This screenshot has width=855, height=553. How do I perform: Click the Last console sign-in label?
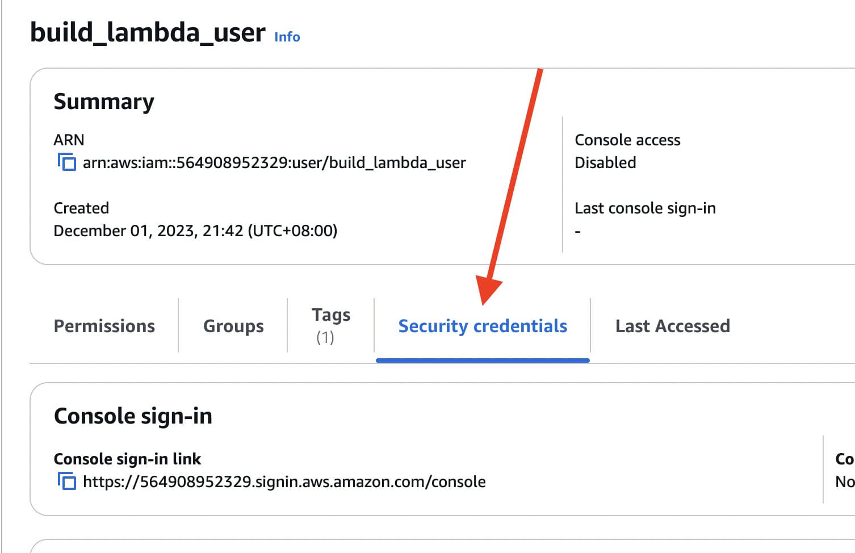(x=645, y=208)
